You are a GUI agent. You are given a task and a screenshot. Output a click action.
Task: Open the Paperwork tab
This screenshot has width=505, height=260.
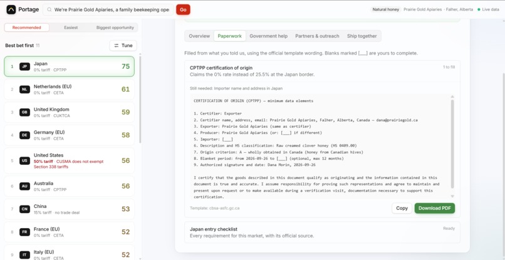point(230,36)
